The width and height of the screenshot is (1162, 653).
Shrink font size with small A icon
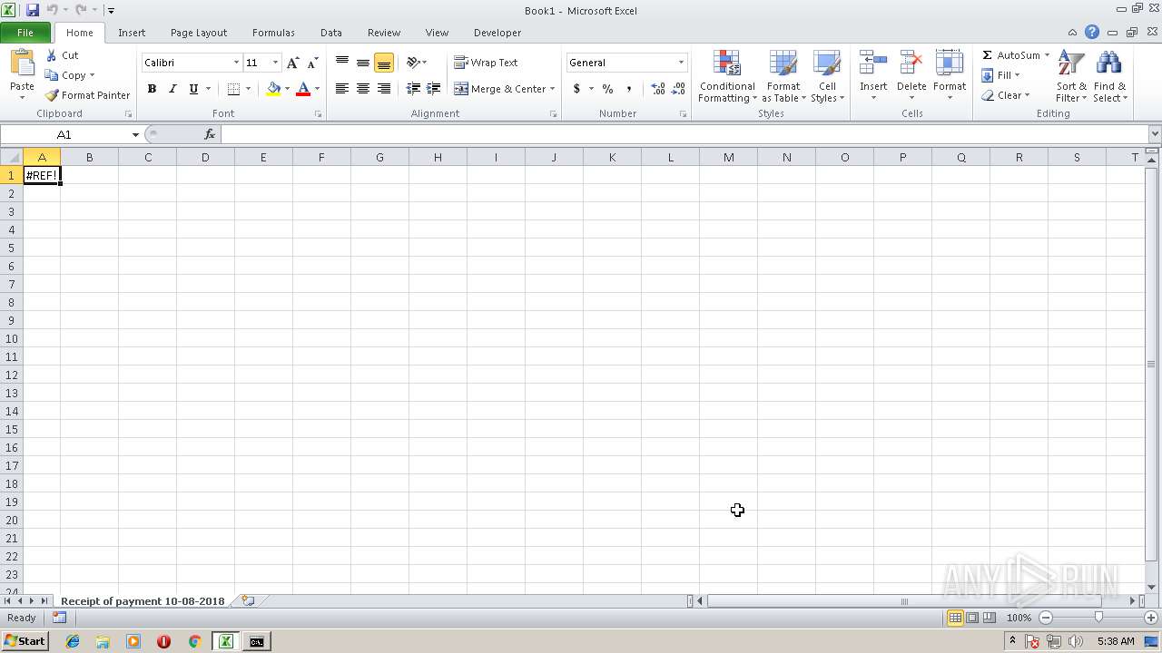click(312, 63)
